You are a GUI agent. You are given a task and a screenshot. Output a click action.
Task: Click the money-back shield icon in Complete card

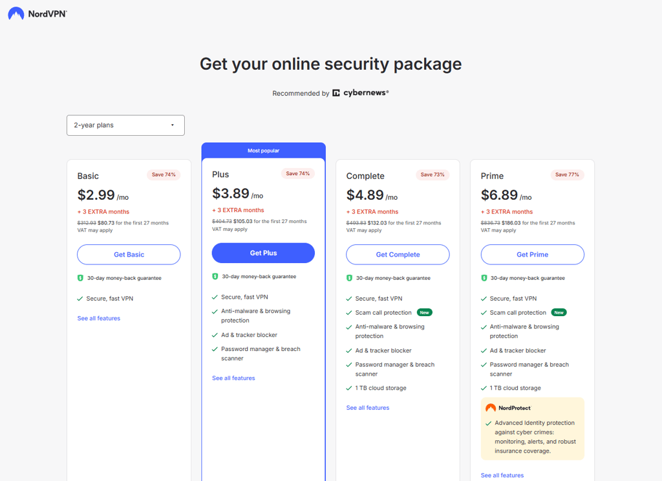coord(349,278)
